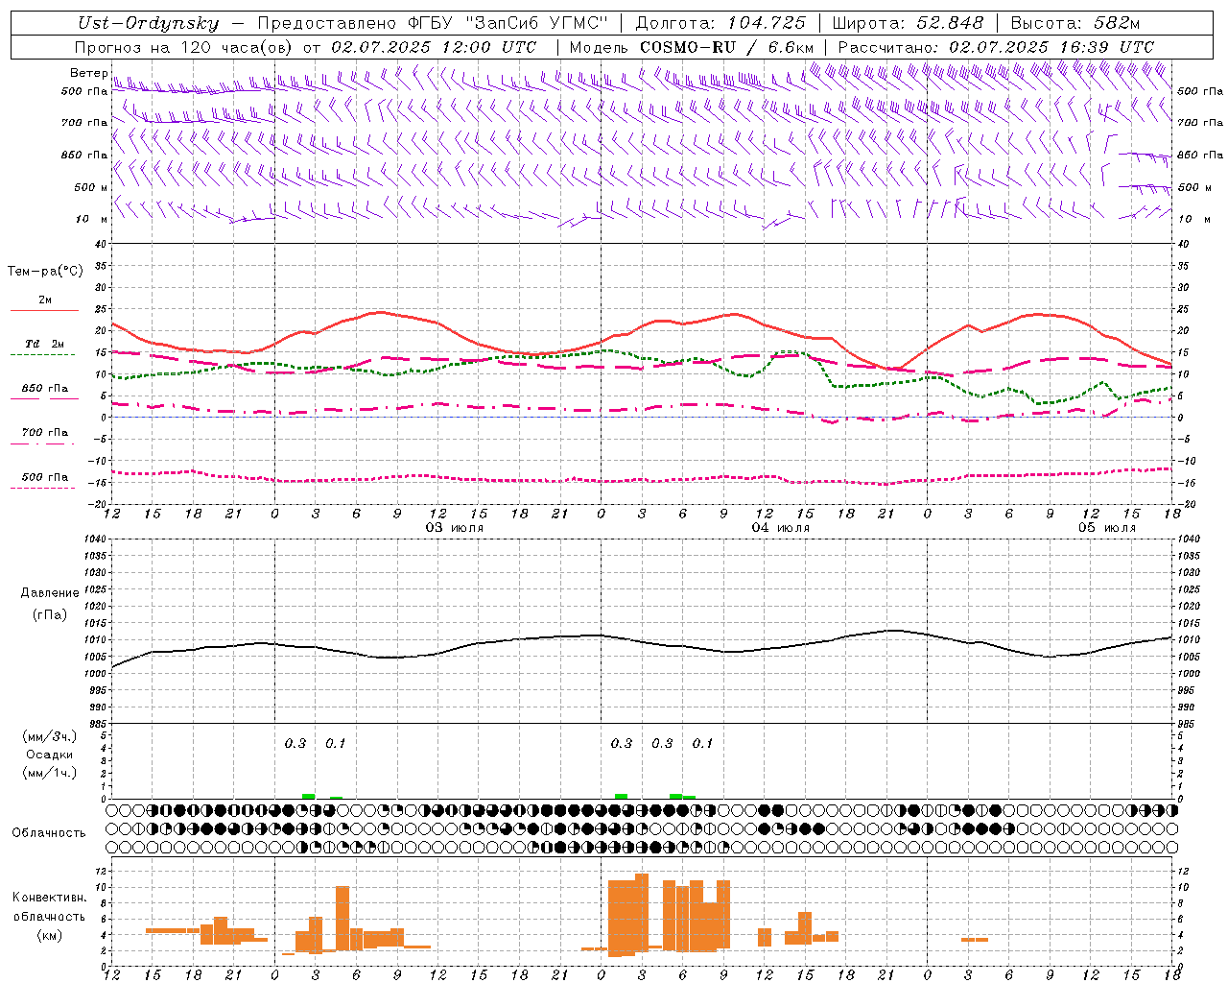
Task: Click the '04 июля' date label
Action: (780, 528)
